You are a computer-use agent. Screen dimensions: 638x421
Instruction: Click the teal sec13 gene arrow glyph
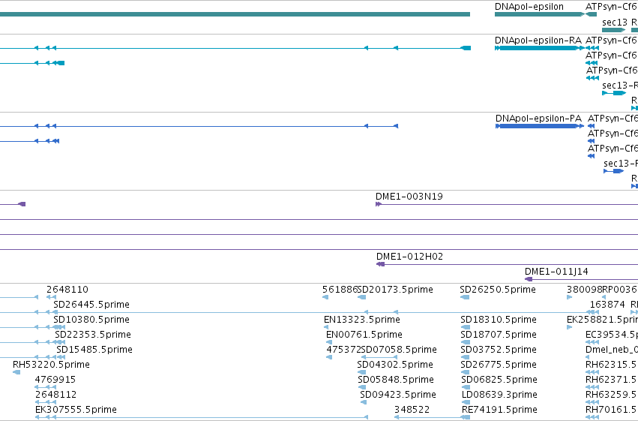coord(613,30)
